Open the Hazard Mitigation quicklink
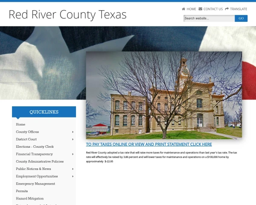Viewport: 256px width, 205px height. tap(30, 199)
